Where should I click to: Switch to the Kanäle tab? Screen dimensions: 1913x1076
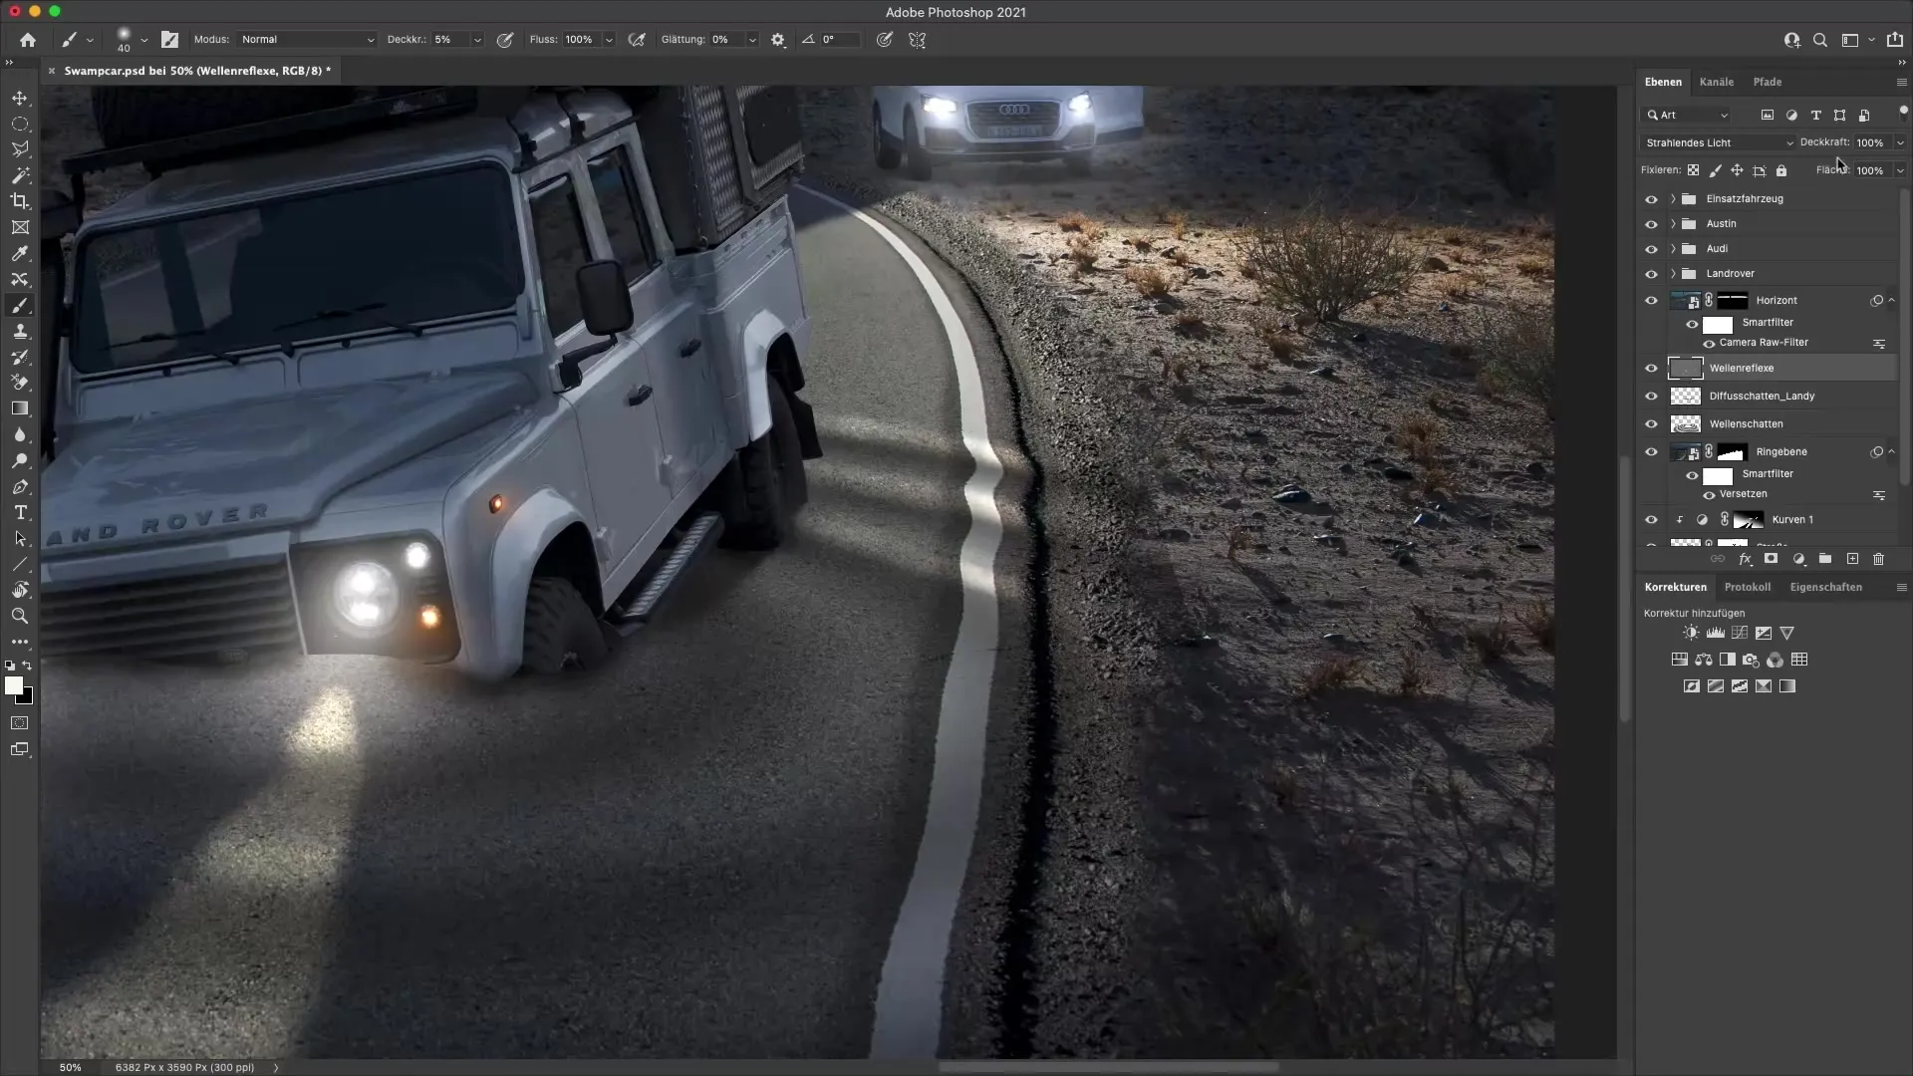(1718, 82)
